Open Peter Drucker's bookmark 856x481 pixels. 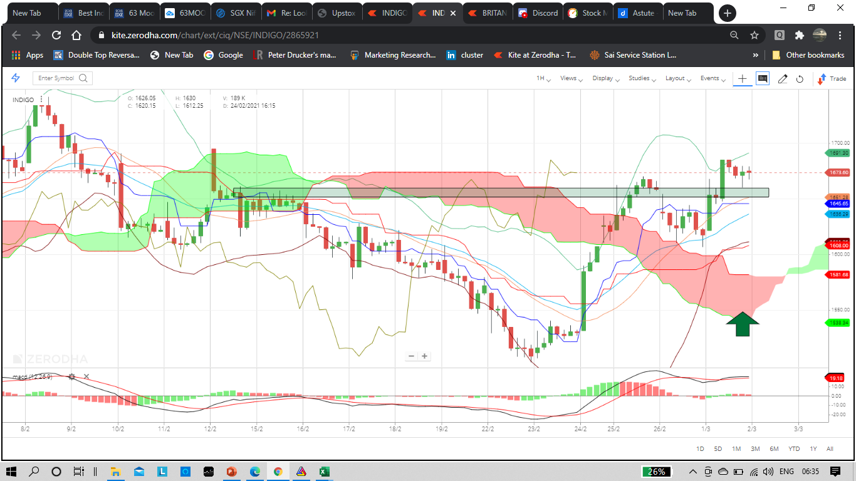pyautogui.click(x=295, y=55)
